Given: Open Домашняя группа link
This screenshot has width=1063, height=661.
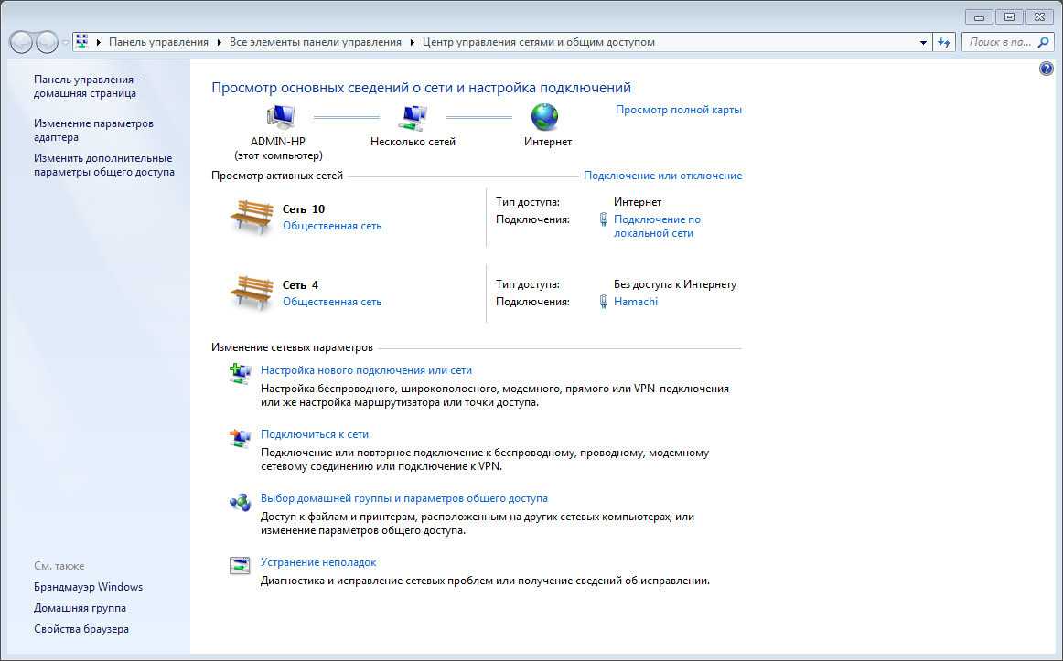Looking at the screenshot, I should (80, 608).
